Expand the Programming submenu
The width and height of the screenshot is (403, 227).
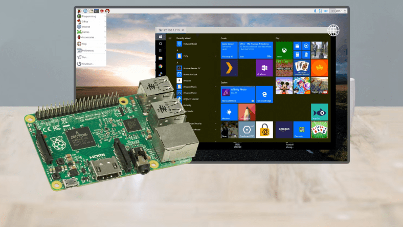tap(91, 16)
